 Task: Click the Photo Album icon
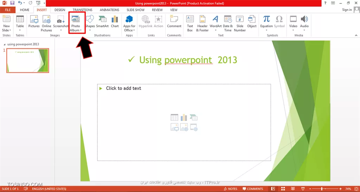pyautogui.click(x=76, y=19)
